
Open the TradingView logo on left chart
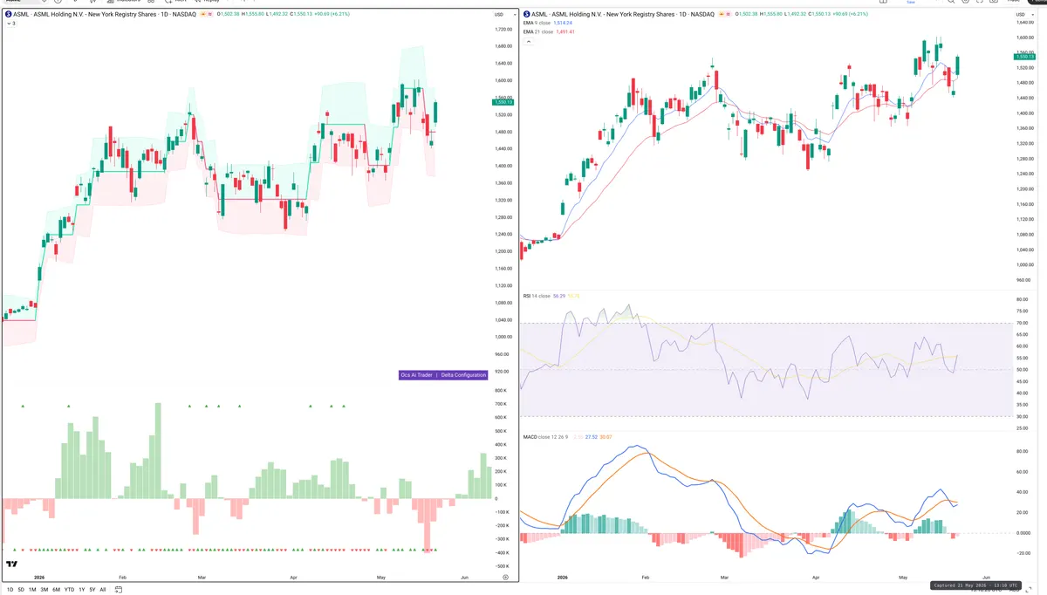click(10, 564)
